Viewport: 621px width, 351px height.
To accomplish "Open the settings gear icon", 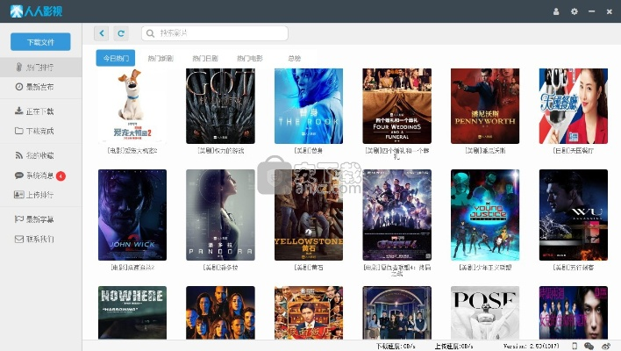I will [575, 11].
